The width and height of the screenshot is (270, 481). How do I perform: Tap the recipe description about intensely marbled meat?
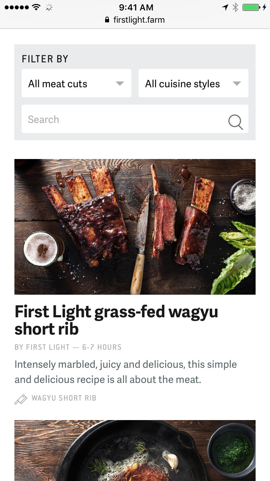(126, 372)
